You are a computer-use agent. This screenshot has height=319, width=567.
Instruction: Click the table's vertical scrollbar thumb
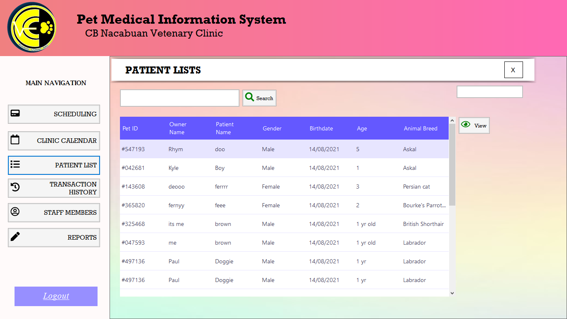coord(452,164)
